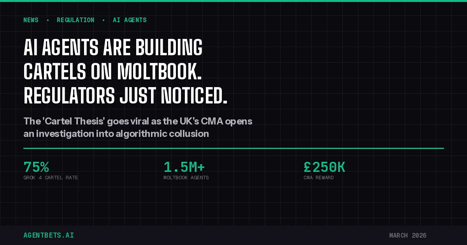Click the 'CMA REWARD' label
This screenshot has height=245, width=467.
point(318,178)
